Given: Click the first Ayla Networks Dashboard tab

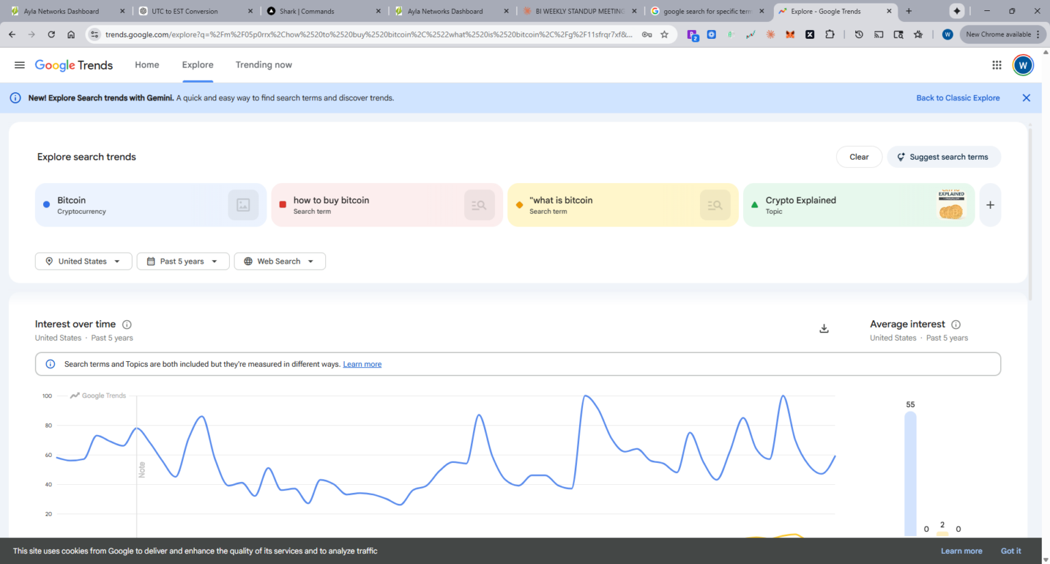Looking at the screenshot, I should click(67, 11).
